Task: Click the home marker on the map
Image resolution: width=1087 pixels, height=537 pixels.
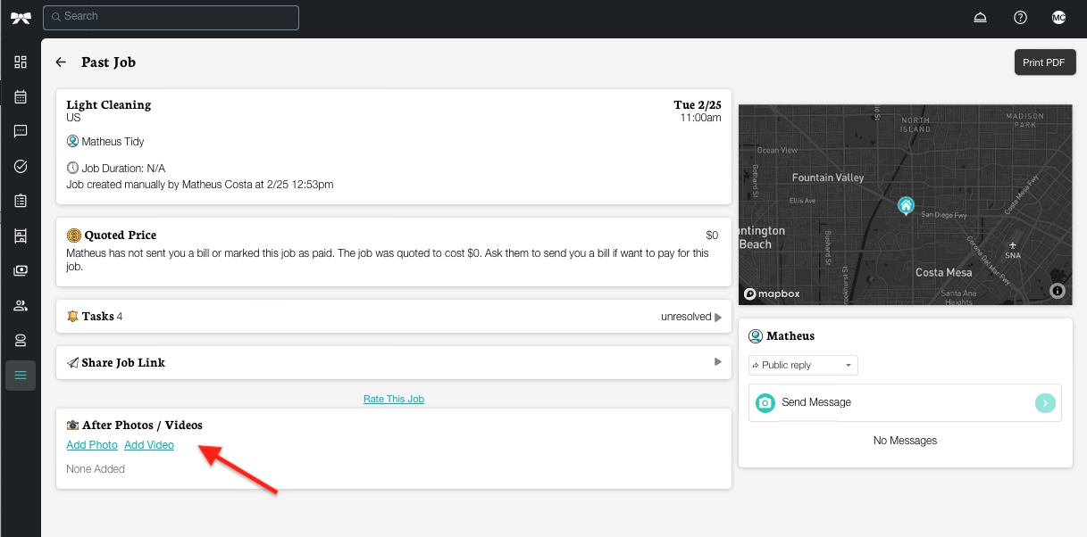Action: coord(906,206)
